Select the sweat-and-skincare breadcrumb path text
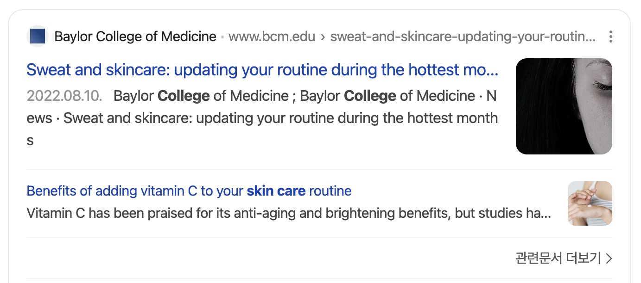641x283 pixels. (x=462, y=36)
